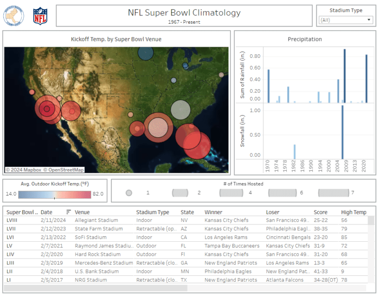Viewport: 379px width, 296px height.
Task: Click the Winner column header
Action: [x=213, y=212]
